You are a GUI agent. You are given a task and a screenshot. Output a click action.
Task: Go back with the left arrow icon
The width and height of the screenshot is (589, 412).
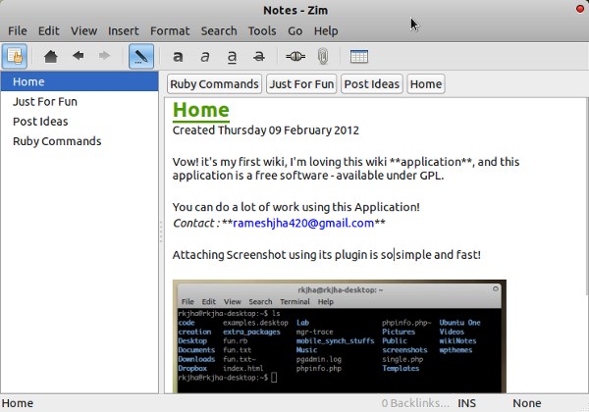(x=78, y=56)
